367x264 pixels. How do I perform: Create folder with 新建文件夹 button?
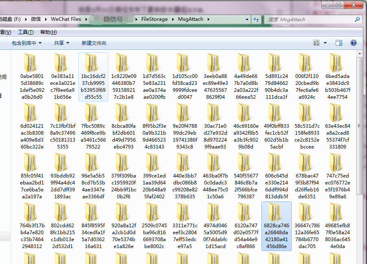(x=94, y=43)
